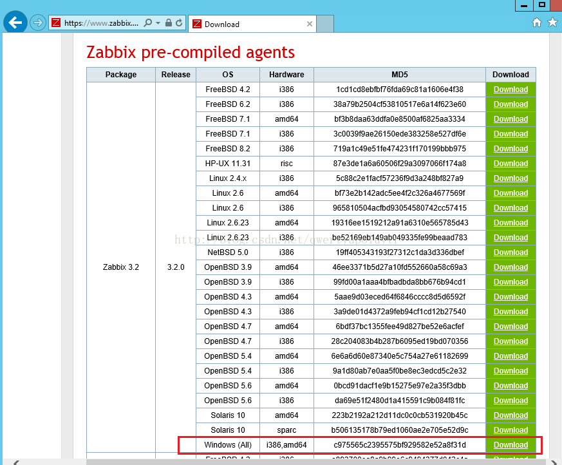The height and width of the screenshot is (465, 562).
Task: Download the OpenBSD 5.6 i386 agent
Action: tap(510, 401)
